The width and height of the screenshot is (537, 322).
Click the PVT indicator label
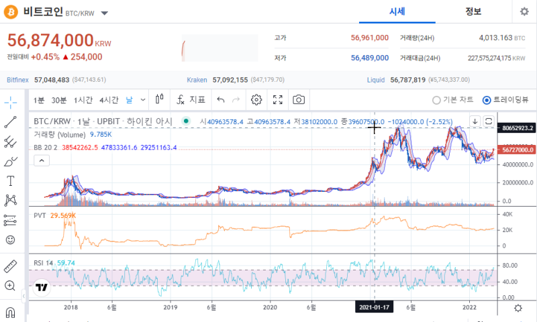coord(40,215)
